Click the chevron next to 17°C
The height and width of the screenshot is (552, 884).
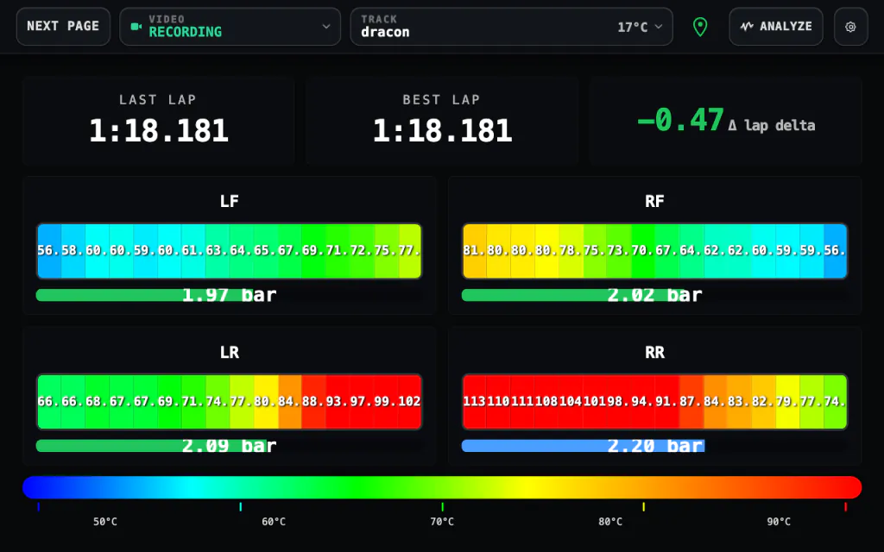(659, 27)
